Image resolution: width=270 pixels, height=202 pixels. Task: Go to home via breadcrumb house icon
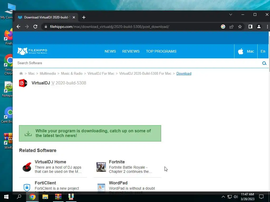click(x=21, y=74)
